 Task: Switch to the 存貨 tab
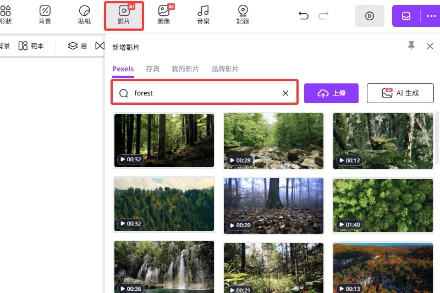(x=153, y=69)
